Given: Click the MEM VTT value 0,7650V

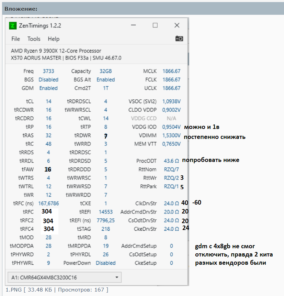Looking at the screenshot, I should [171, 144].
